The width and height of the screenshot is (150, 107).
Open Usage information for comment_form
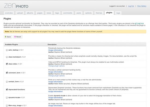click(55, 72)
